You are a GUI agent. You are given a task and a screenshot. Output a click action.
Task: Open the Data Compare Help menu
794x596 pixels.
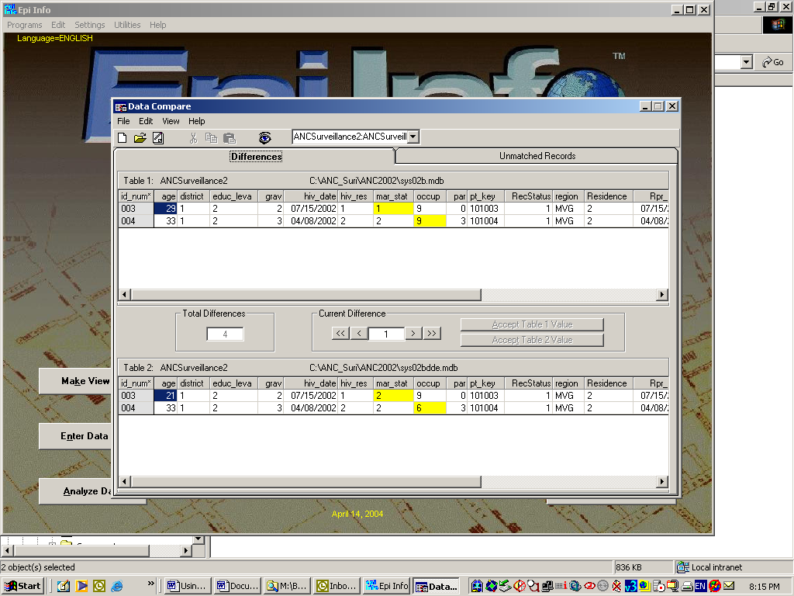point(196,121)
